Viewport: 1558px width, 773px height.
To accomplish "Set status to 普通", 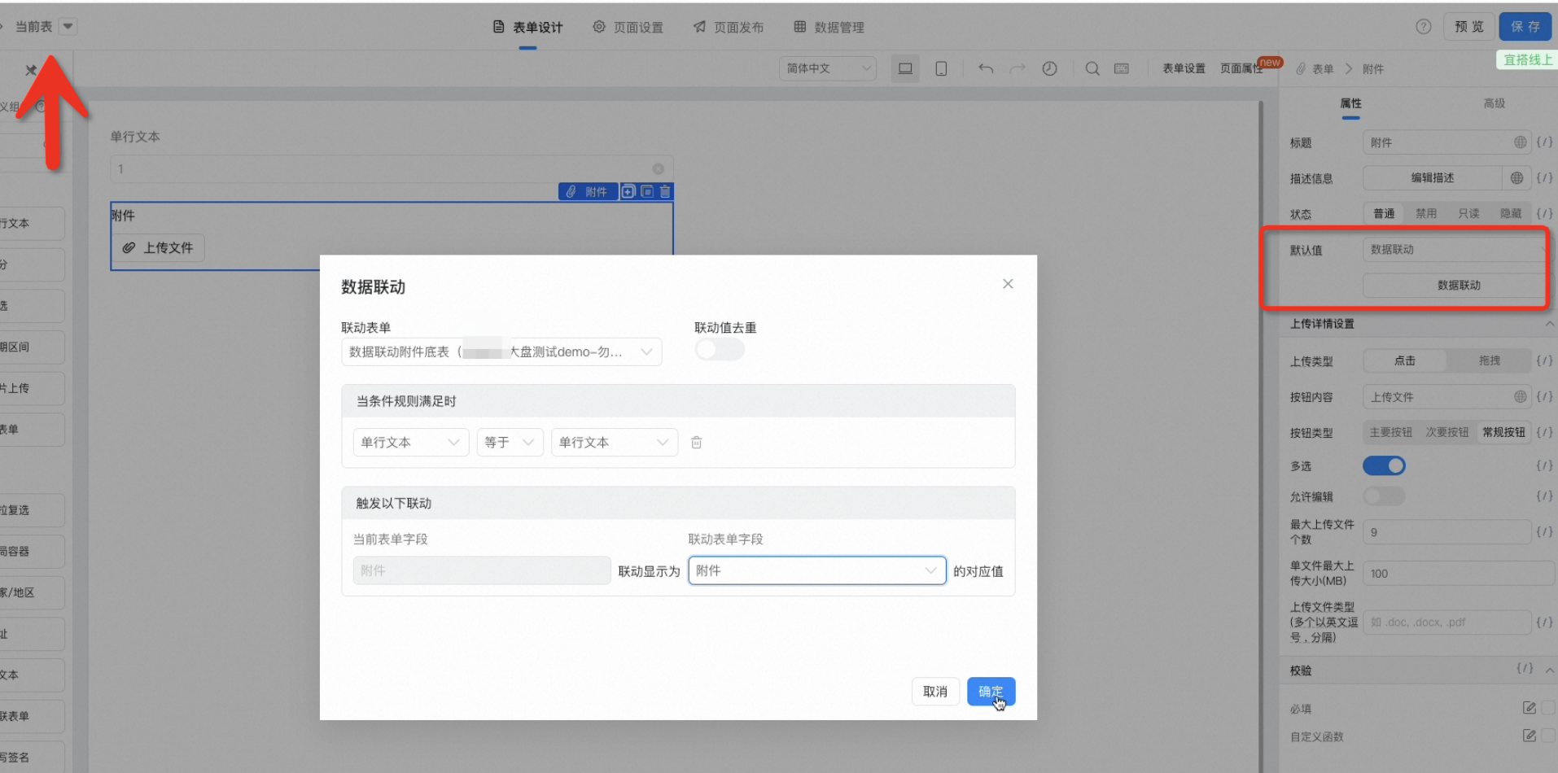I will tap(1384, 214).
